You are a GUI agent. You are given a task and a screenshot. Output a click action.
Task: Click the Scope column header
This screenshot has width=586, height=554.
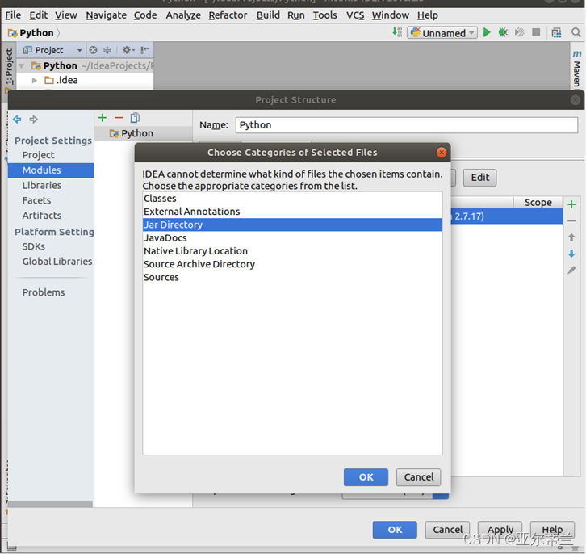click(x=538, y=202)
